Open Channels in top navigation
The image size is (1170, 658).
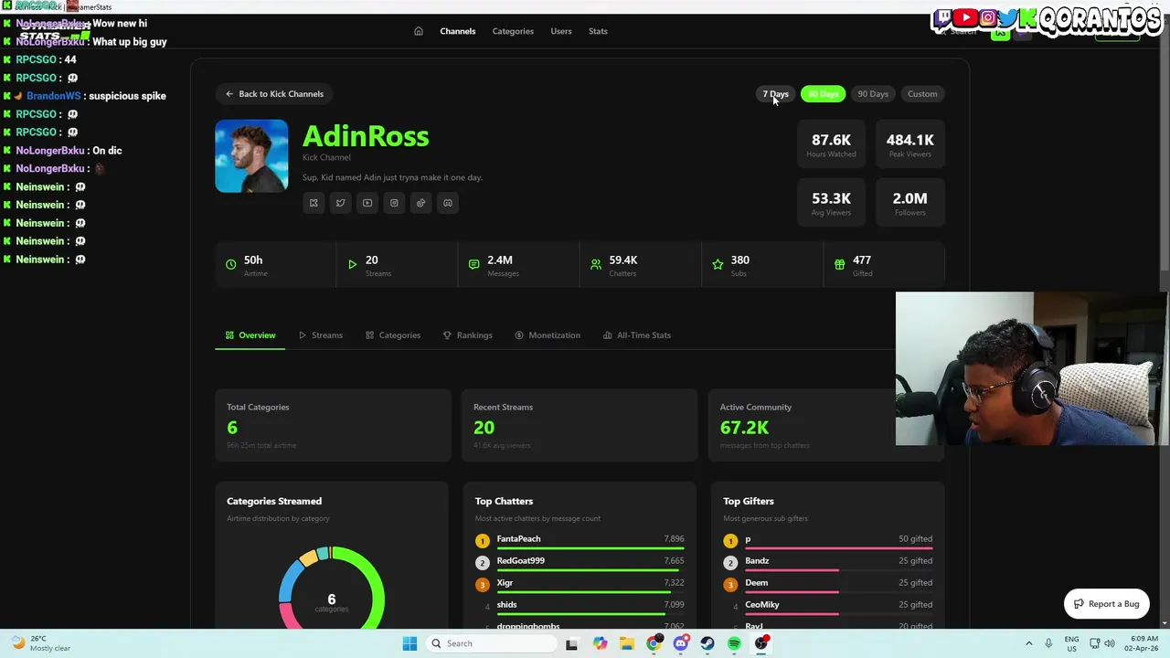(x=458, y=31)
